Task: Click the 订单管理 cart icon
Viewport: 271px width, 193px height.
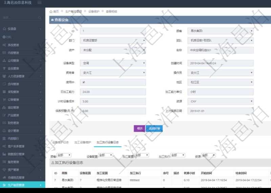Action: [x=4, y=100]
